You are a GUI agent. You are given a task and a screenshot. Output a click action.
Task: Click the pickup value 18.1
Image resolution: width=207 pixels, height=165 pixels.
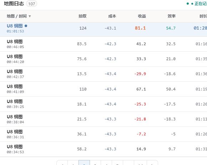click(82, 104)
